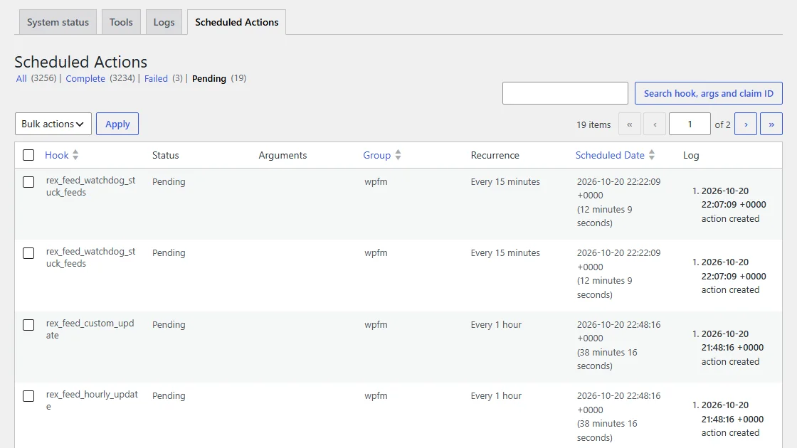
Task: Click the 19 items count label
Action: click(x=593, y=124)
